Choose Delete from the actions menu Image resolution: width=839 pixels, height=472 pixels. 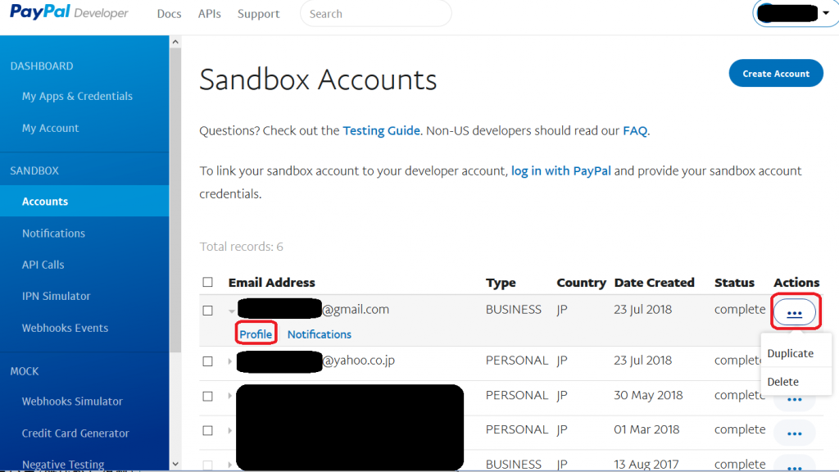coord(782,382)
